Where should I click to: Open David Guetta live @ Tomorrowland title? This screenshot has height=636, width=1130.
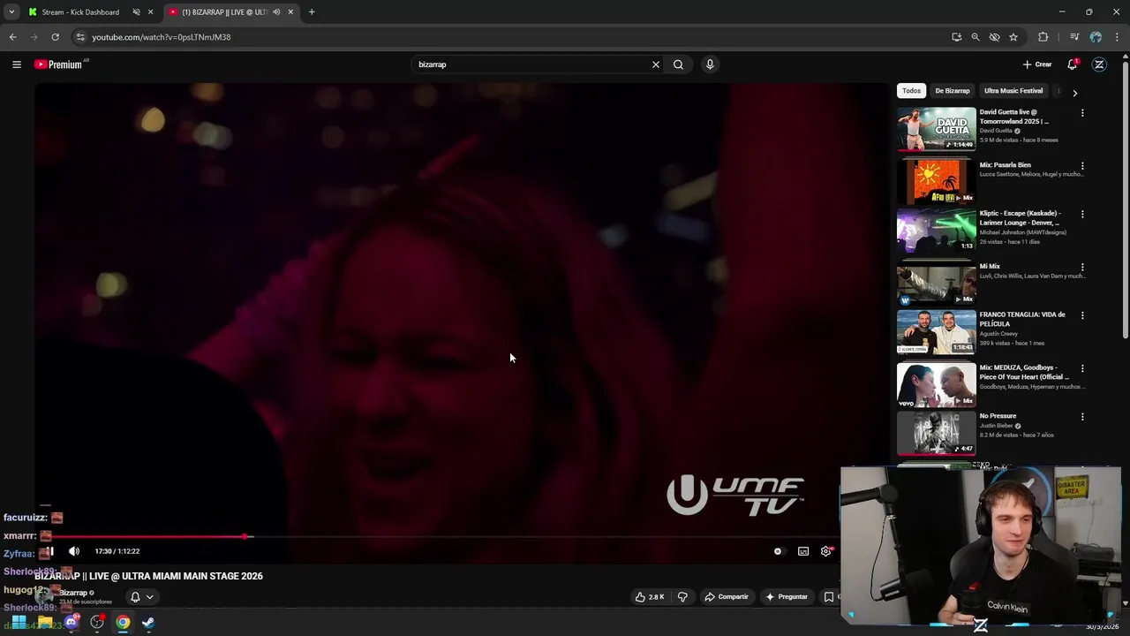(x=1014, y=117)
